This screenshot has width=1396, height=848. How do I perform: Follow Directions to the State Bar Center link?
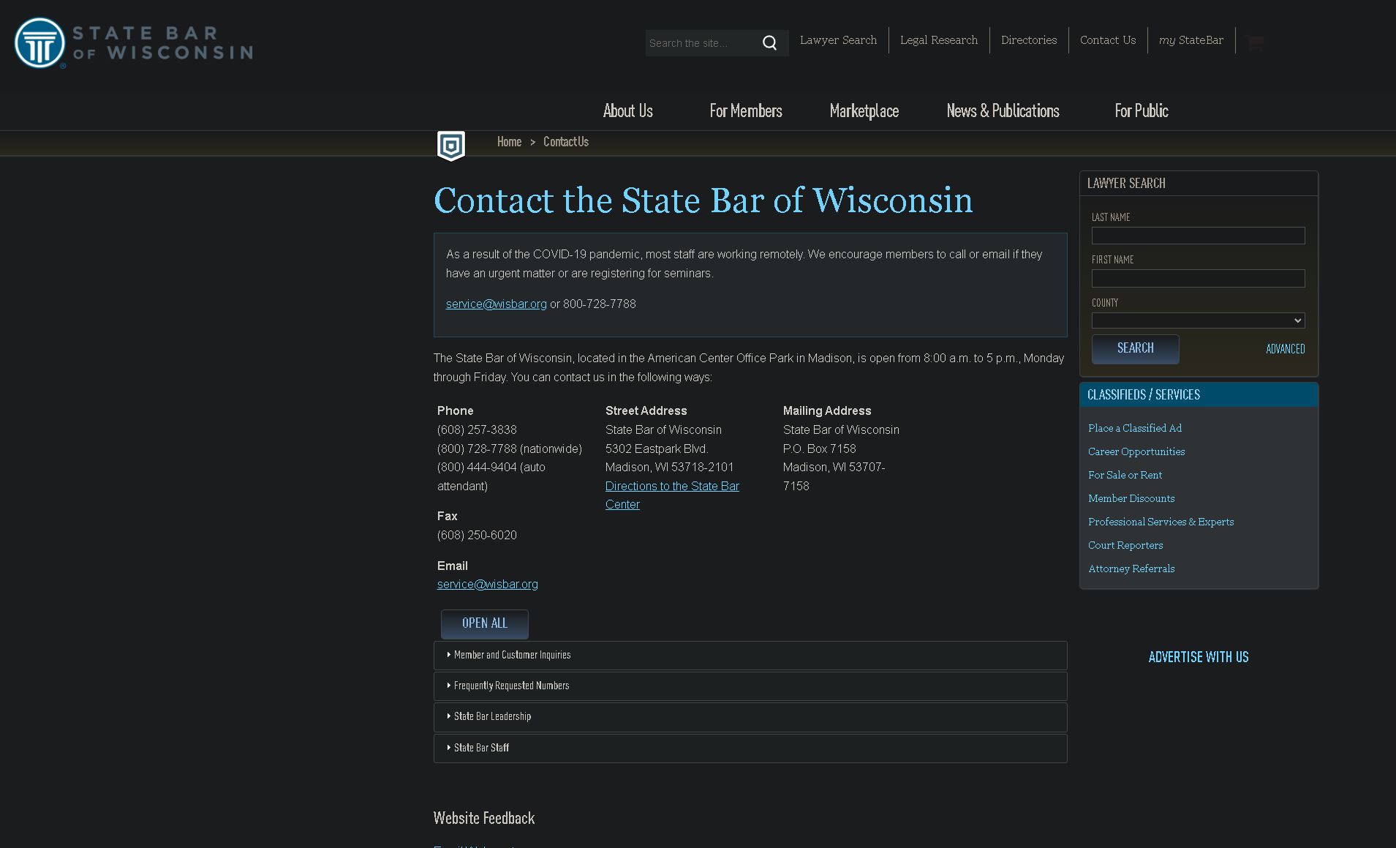pos(671,487)
